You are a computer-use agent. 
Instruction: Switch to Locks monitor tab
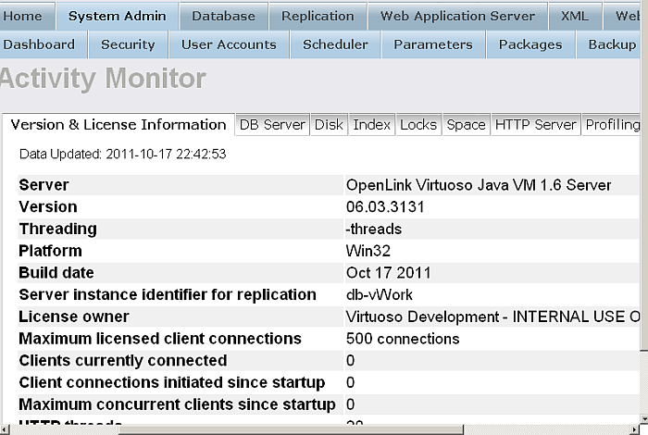[x=418, y=125]
